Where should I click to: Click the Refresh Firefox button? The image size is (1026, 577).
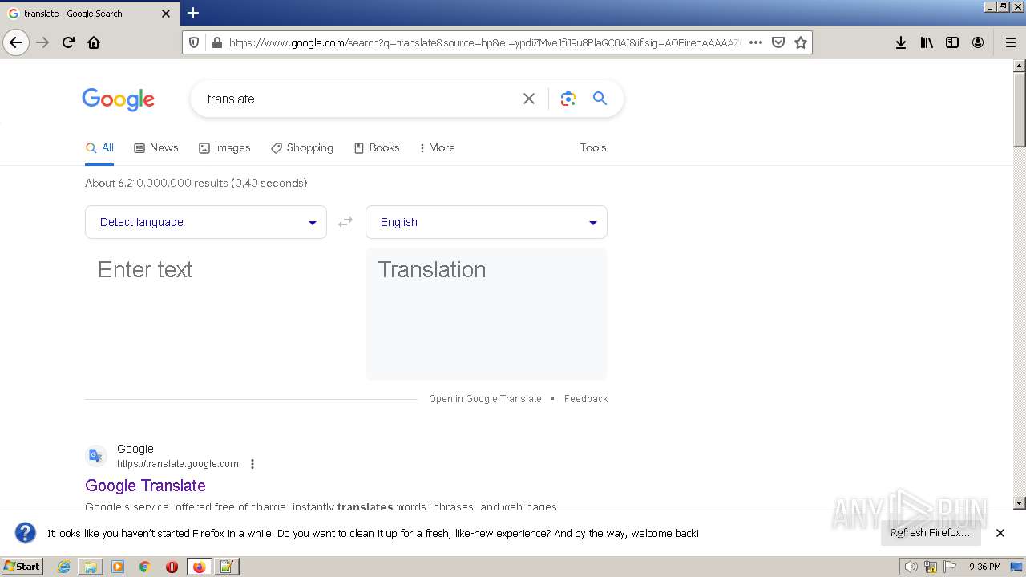click(931, 533)
